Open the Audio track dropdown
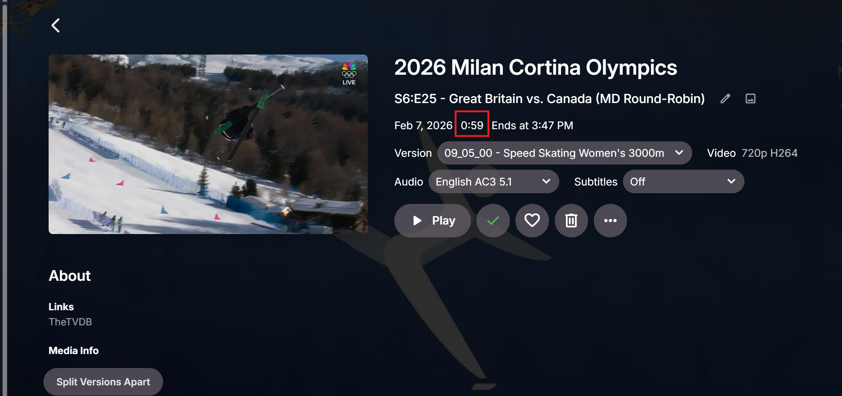 click(493, 181)
